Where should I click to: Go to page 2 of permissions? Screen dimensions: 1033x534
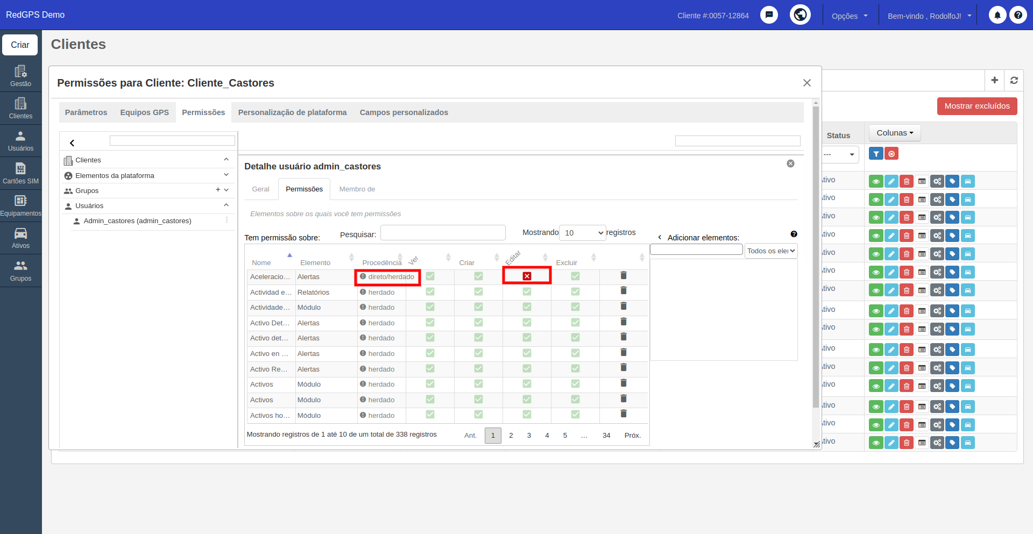click(x=511, y=436)
